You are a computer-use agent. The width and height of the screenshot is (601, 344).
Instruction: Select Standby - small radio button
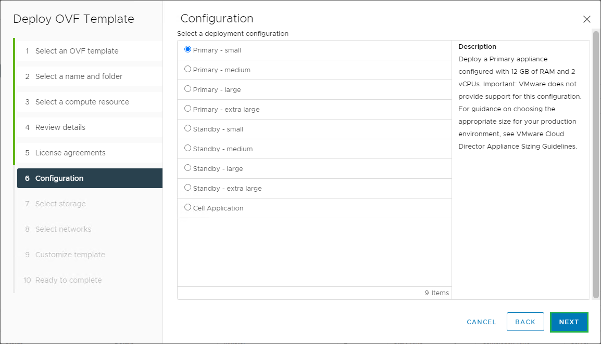pos(188,129)
